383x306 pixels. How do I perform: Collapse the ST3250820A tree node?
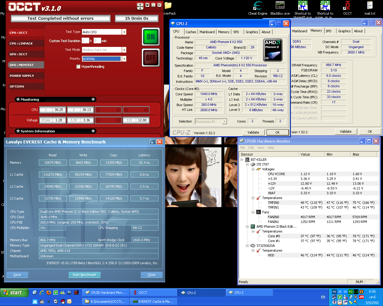[247, 246]
